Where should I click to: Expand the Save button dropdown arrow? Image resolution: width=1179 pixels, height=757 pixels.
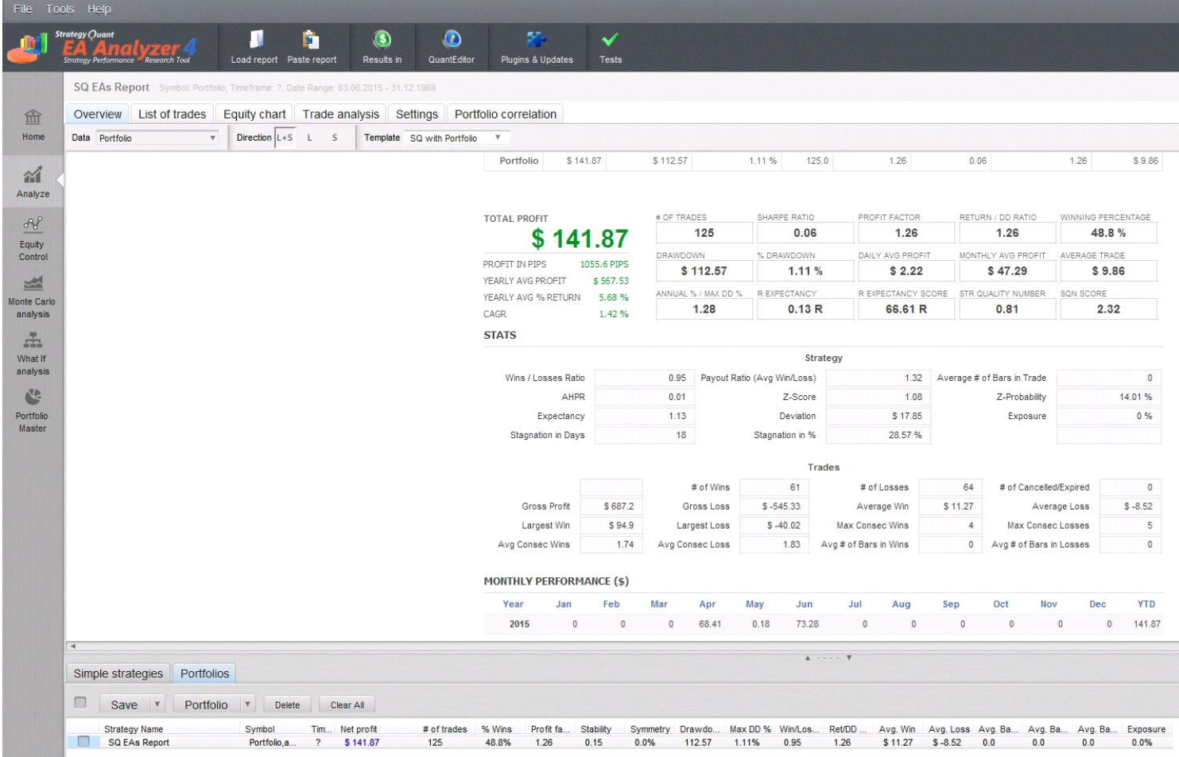click(x=157, y=705)
